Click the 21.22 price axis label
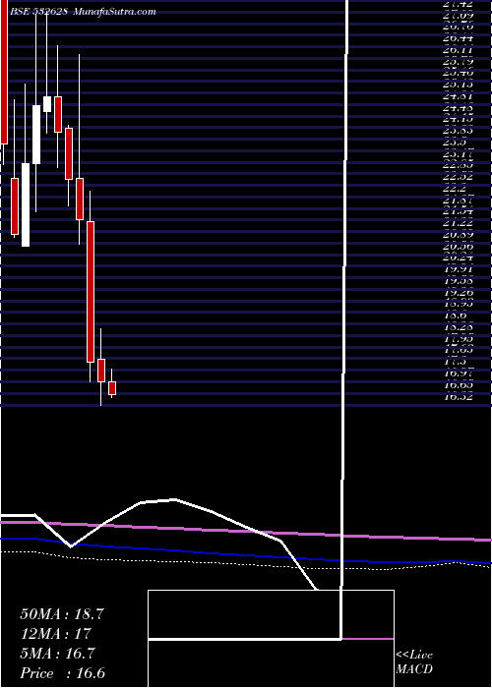This screenshot has height=688, width=492. (459, 223)
